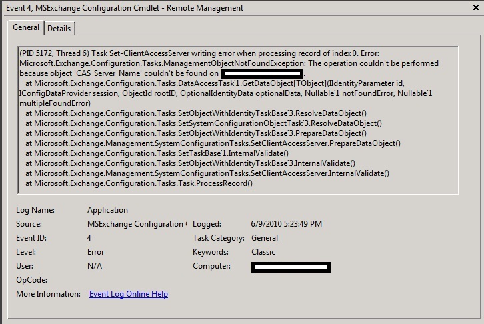Click the 'Computer:' label
This screenshot has height=324, width=484.
point(211,266)
